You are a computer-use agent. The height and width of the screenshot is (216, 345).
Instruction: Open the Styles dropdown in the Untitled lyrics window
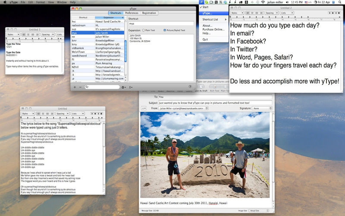(x=28, y=114)
